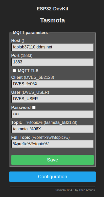Click the Topic = %topic% label
This screenshot has height=197, width=104.
pos(27,123)
